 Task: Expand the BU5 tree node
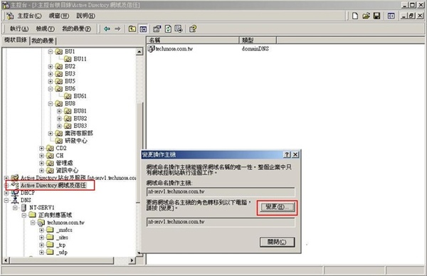(x=51, y=81)
